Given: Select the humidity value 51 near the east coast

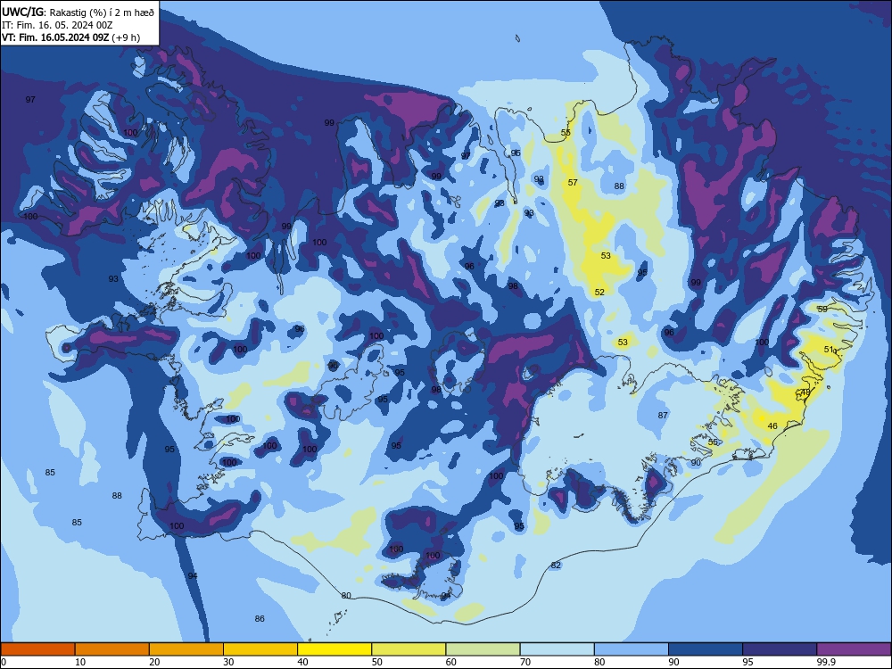Looking at the screenshot, I should pos(829,350).
